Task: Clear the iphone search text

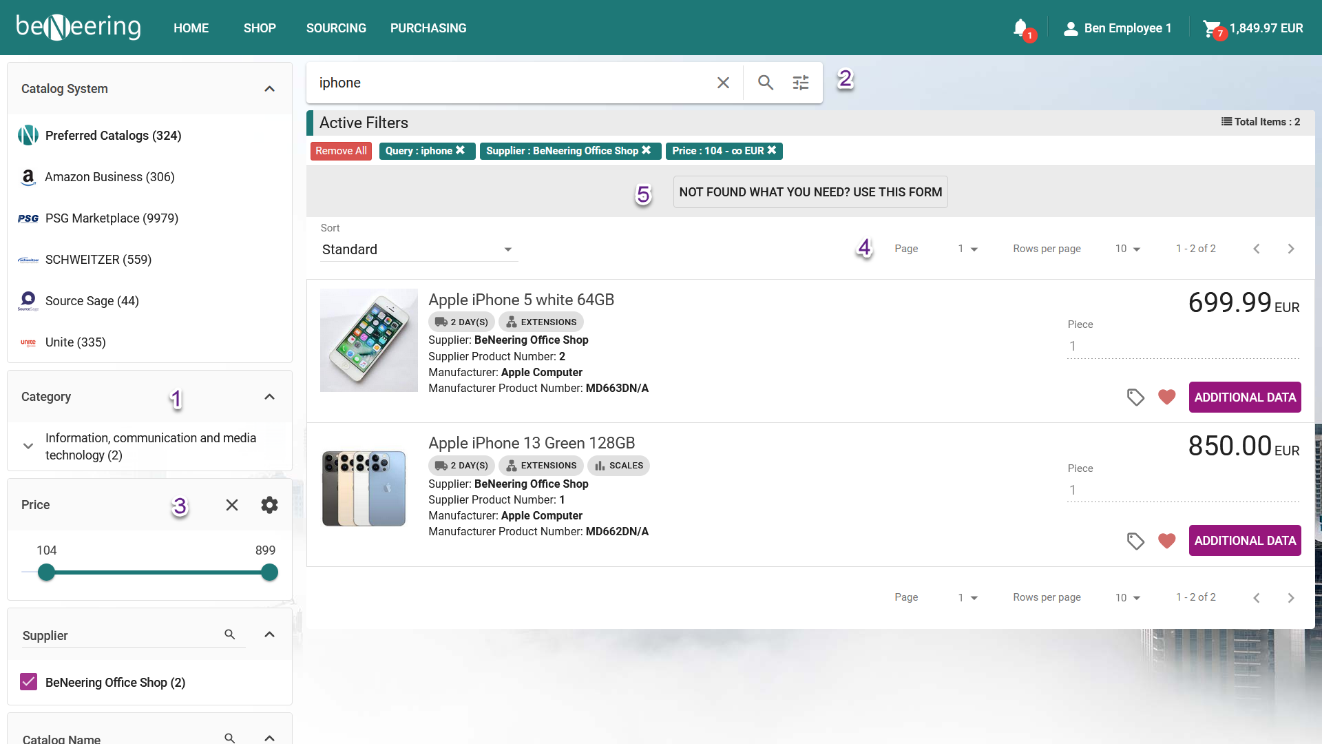Action: click(723, 83)
